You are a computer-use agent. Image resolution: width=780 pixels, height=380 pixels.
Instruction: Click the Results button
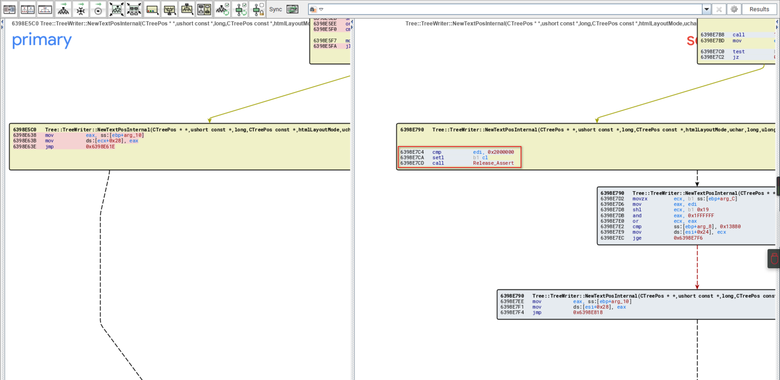[x=759, y=9]
